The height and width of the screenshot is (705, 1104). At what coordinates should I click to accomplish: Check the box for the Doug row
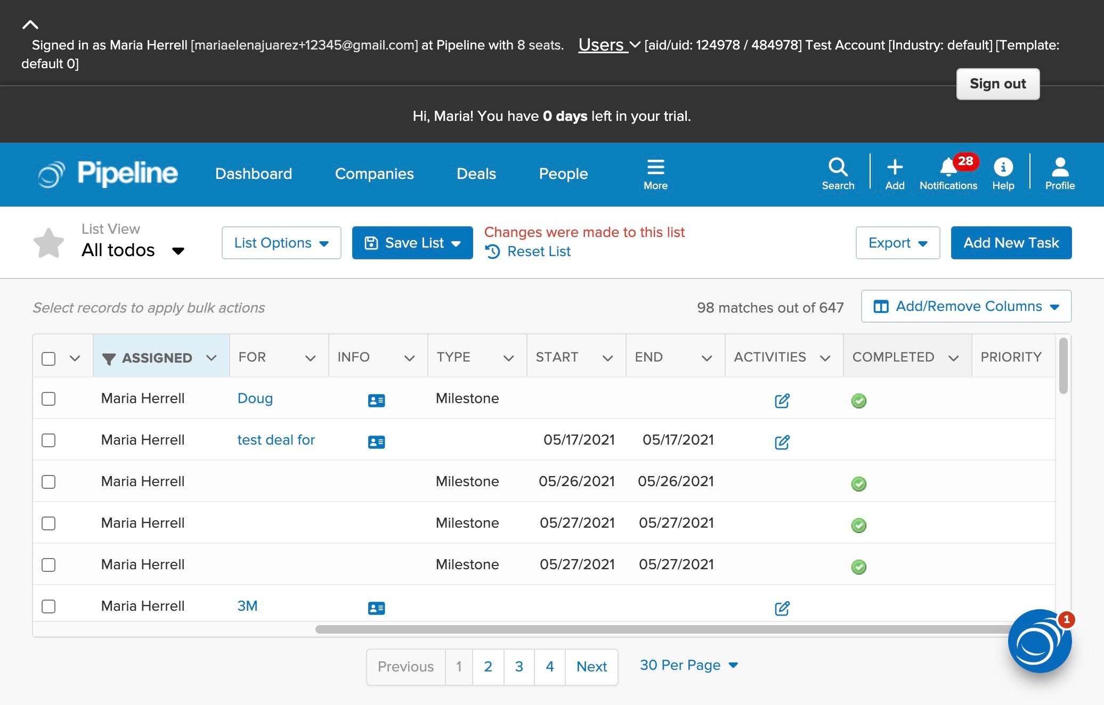click(x=48, y=399)
